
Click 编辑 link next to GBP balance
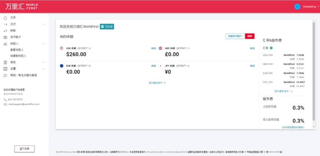(x=252, y=48)
